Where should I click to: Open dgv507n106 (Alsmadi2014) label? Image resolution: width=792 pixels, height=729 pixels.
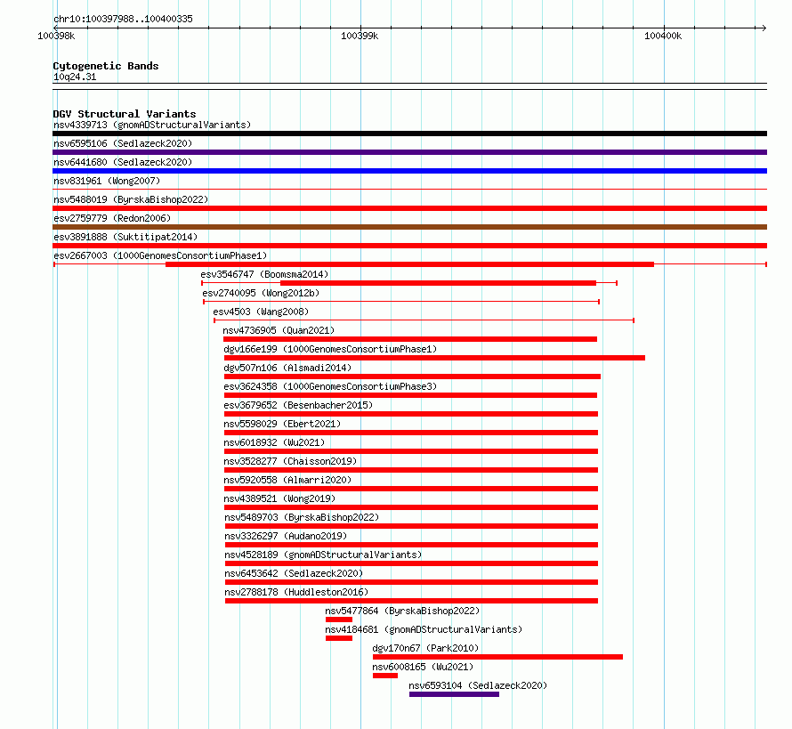point(287,368)
